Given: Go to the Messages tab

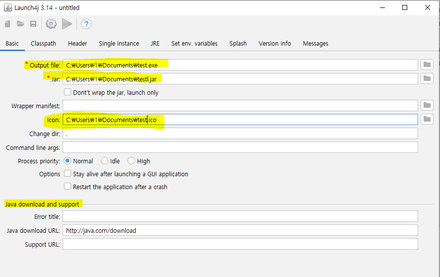Looking at the screenshot, I should (x=315, y=44).
